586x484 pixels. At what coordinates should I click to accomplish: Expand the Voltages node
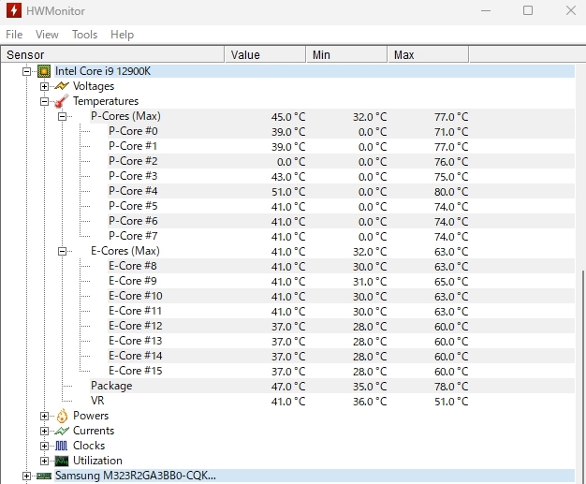pyautogui.click(x=44, y=86)
